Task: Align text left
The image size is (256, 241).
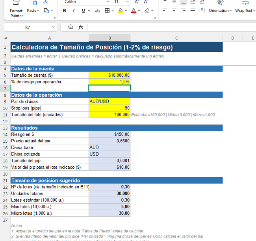Action: point(165,11)
